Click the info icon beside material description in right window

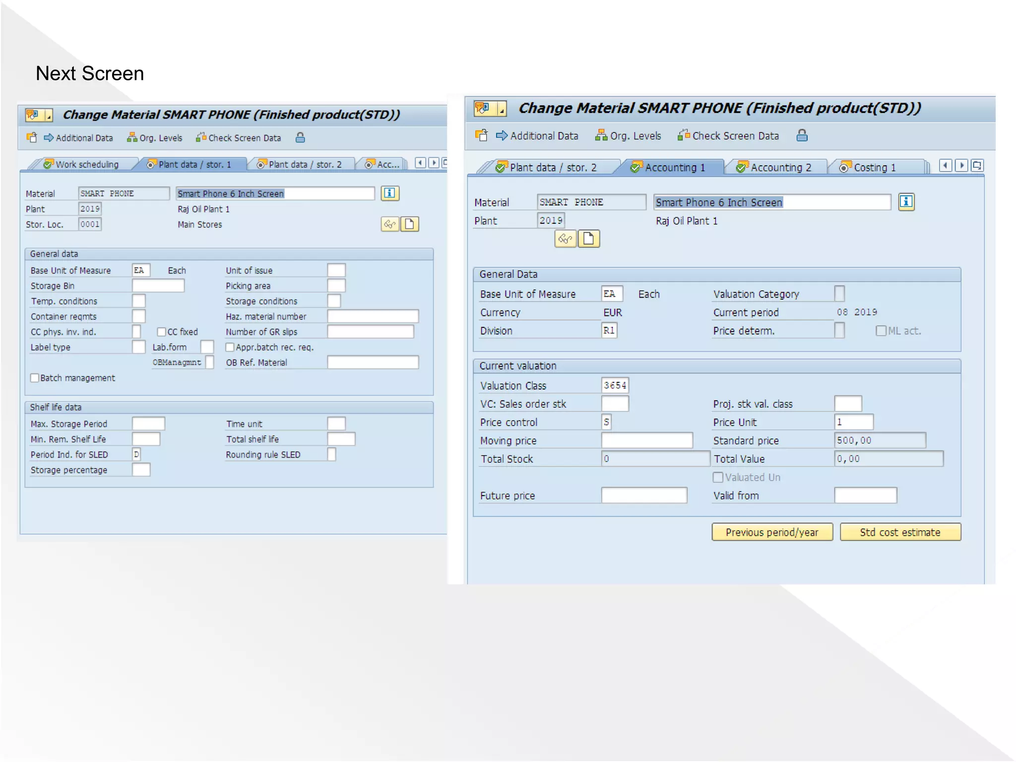coord(906,202)
